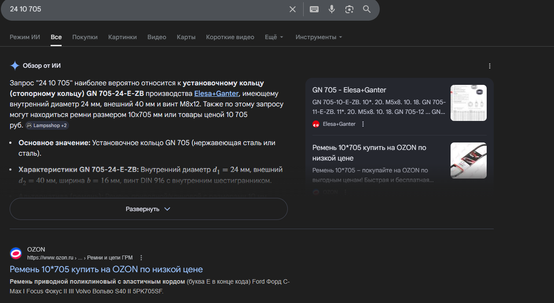Open the Видео tab
The width and height of the screenshot is (554, 303).
pos(157,37)
